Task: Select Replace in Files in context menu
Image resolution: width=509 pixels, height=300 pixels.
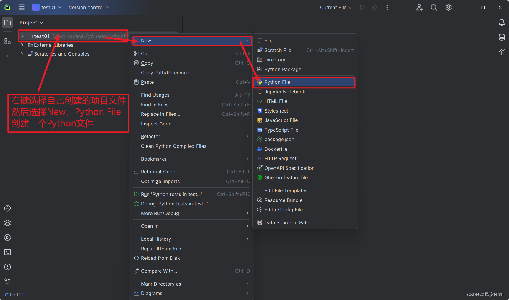Action: (191, 114)
